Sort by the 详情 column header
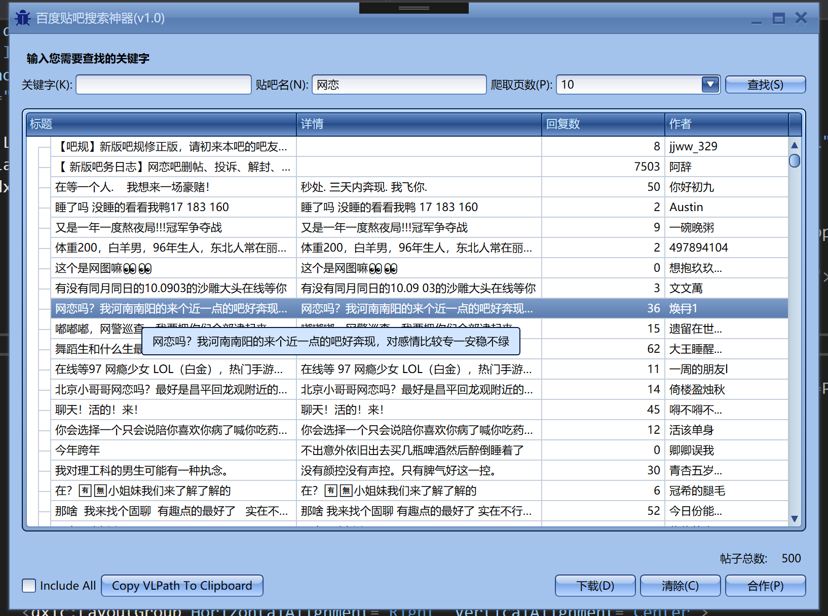Image resolution: width=828 pixels, height=616 pixels. click(419, 124)
